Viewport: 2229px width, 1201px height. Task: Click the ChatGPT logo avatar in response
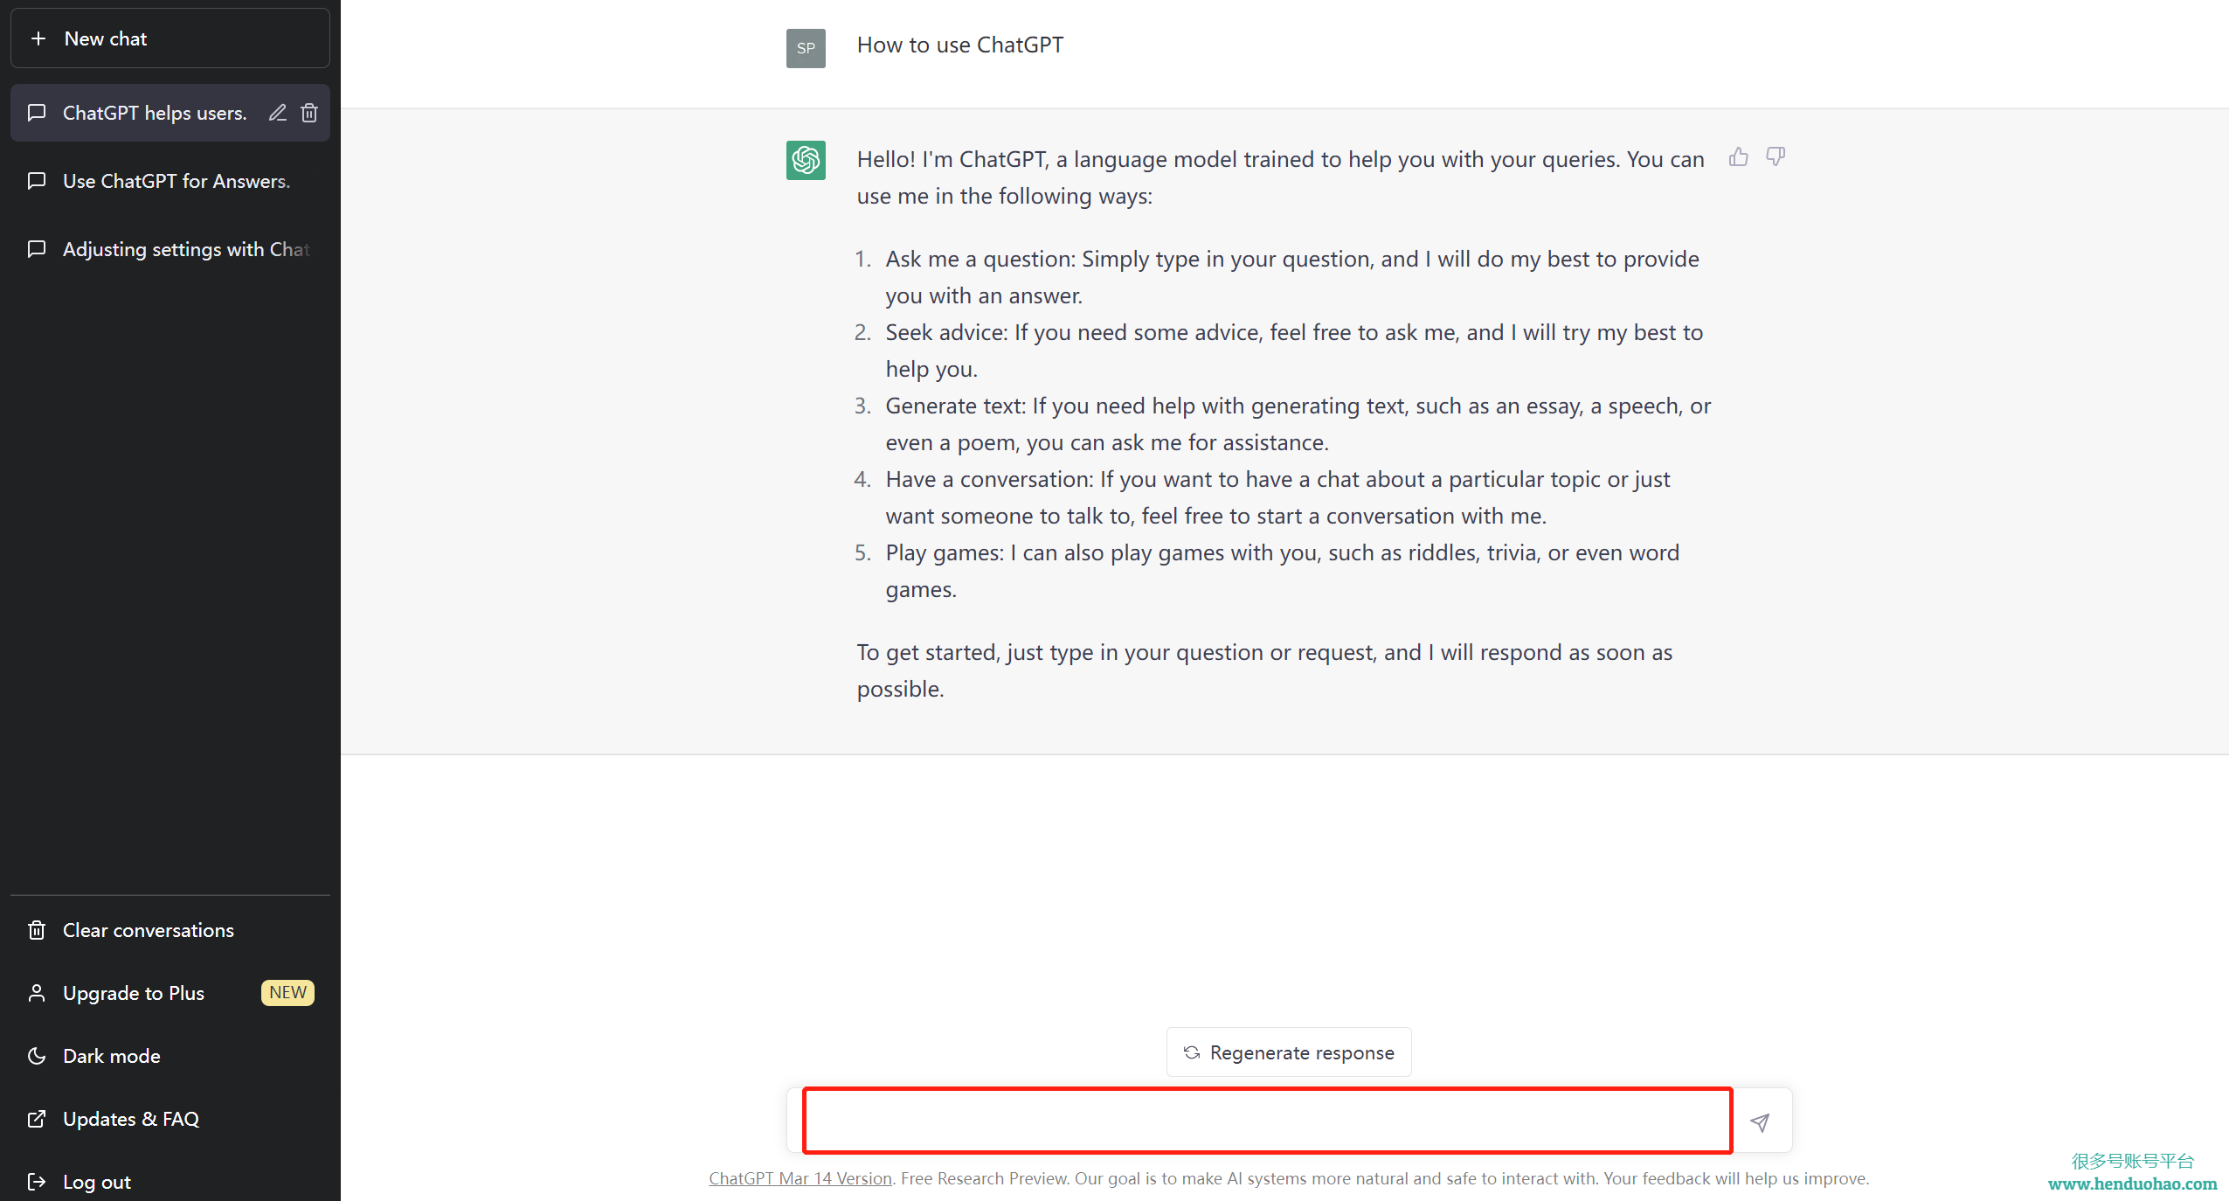point(806,160)
